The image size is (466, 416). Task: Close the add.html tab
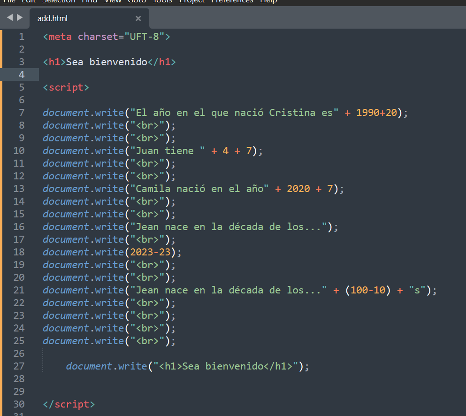[x=138, y=18]
